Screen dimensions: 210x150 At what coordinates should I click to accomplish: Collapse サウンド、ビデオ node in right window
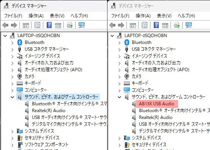coord(120,97)
